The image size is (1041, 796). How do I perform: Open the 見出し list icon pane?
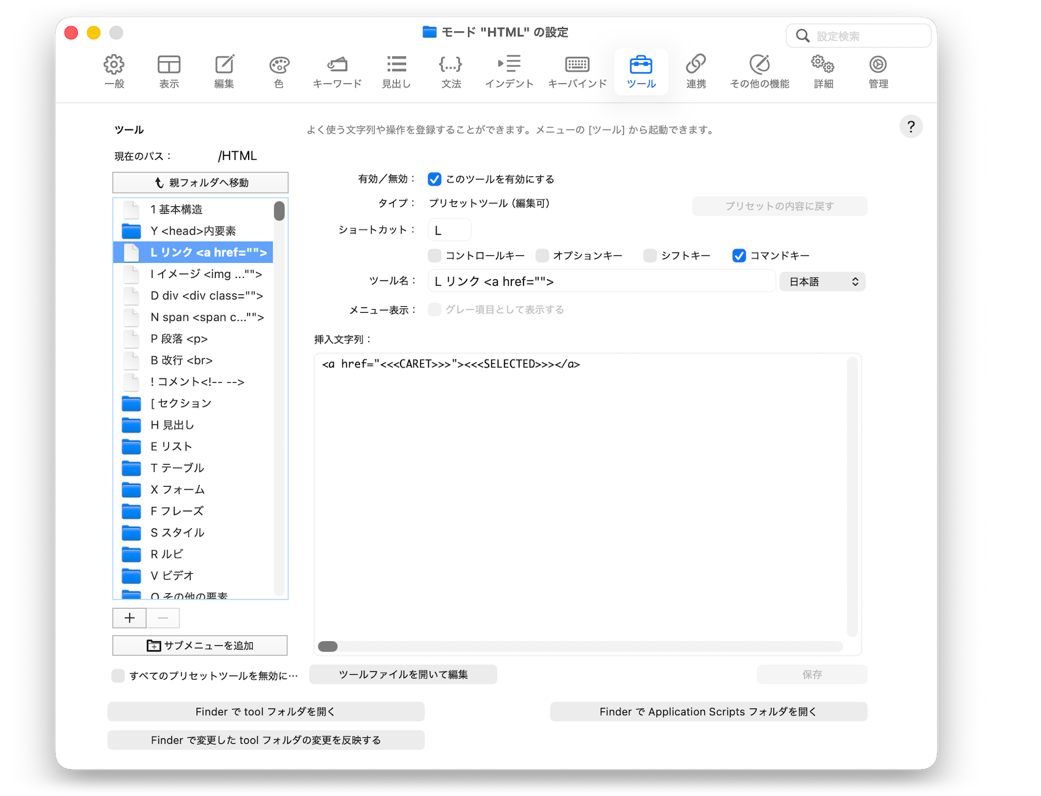click(x=396, y=65)
